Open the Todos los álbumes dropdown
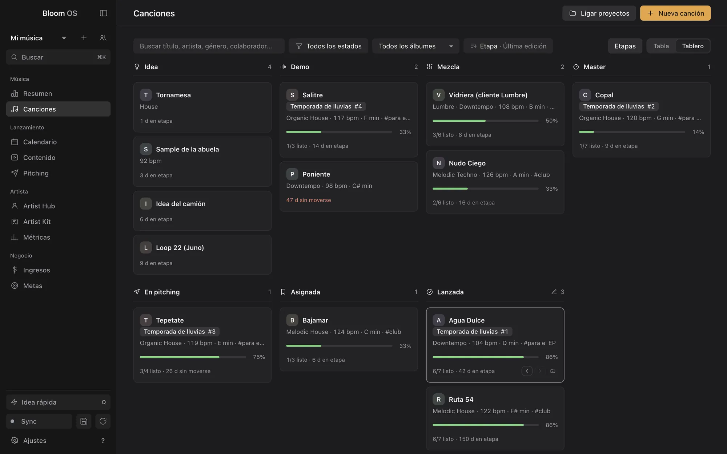This screenshot has height=454, width=727. [x=415, y=46]
